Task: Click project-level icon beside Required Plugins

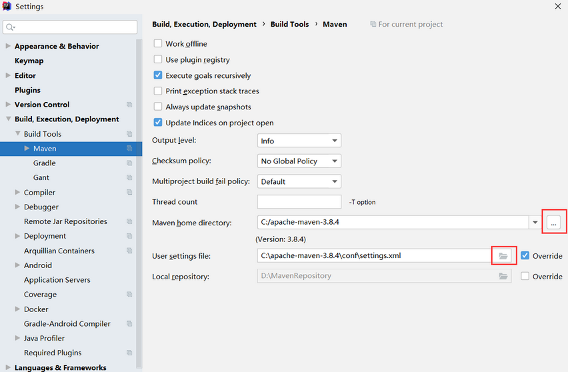Action: pos(129,353)
